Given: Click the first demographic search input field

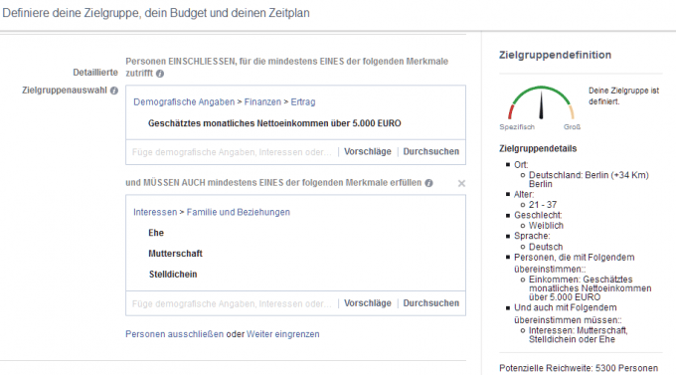Looking at the screenshot, I should pos(232,152).
